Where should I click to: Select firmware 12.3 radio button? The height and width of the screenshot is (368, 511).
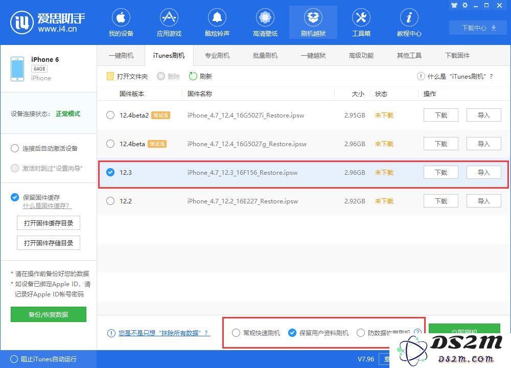(x=110, y=172)
